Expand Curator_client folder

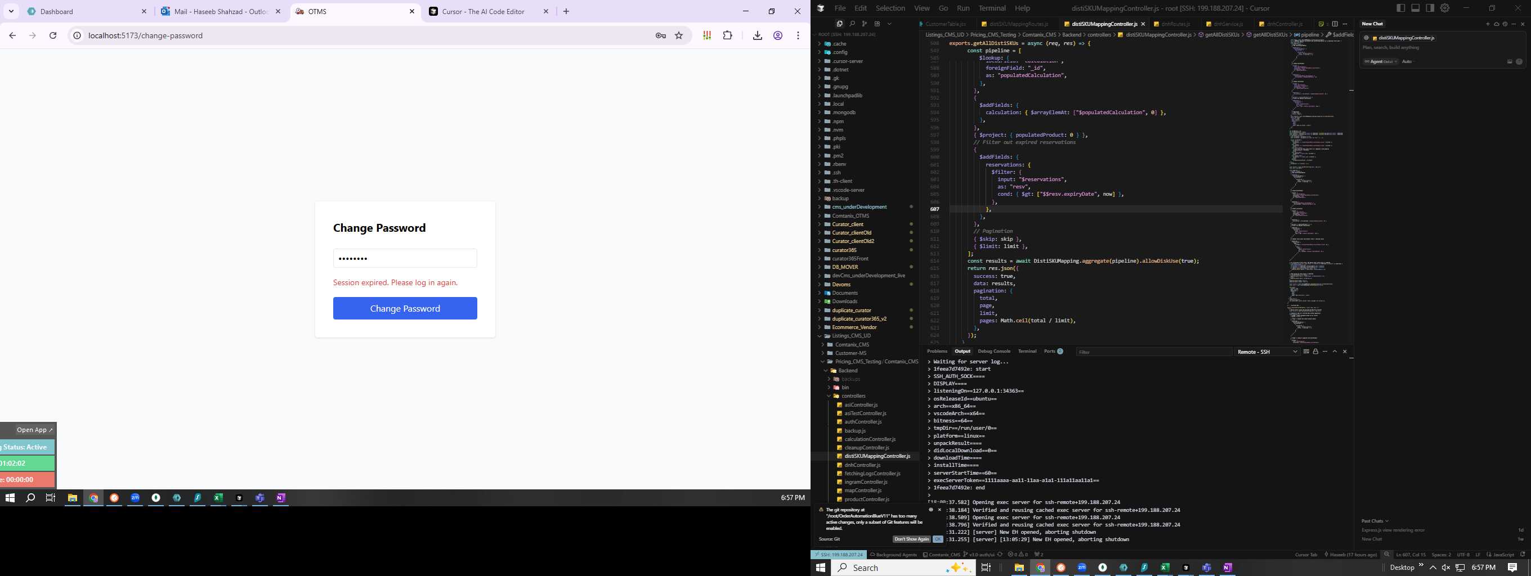click(x=848, y=224)
